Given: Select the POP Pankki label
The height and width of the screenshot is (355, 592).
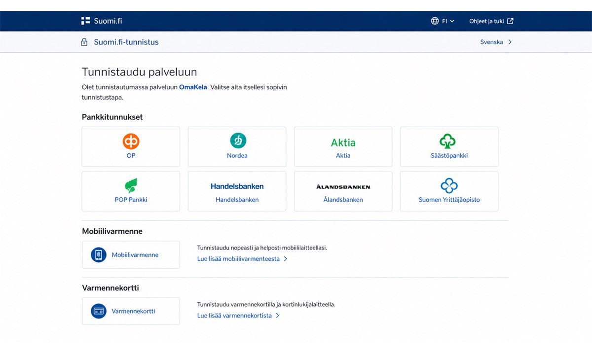Looking at the screenshot, I should (131, 200).
